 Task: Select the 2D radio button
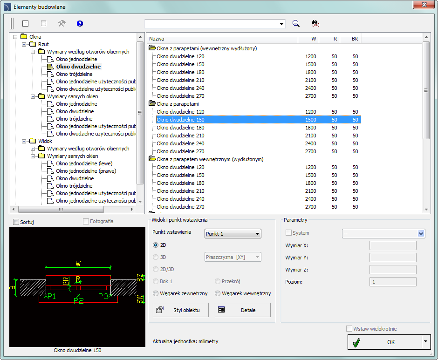[x=156, y=245]
